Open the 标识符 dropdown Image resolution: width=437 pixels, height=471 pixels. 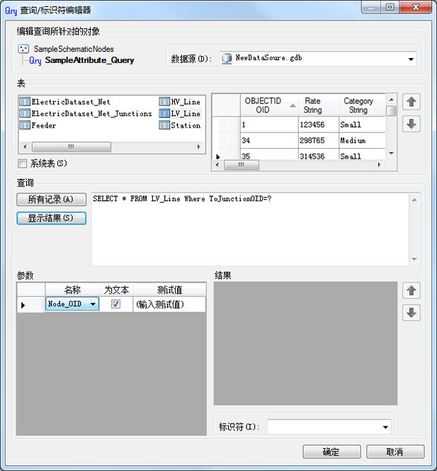pos(385,427)
